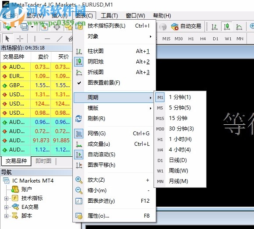The image size is (254, 229).
Task: Choose 4 小时 period in submenu
Action: tap(180, 150)
